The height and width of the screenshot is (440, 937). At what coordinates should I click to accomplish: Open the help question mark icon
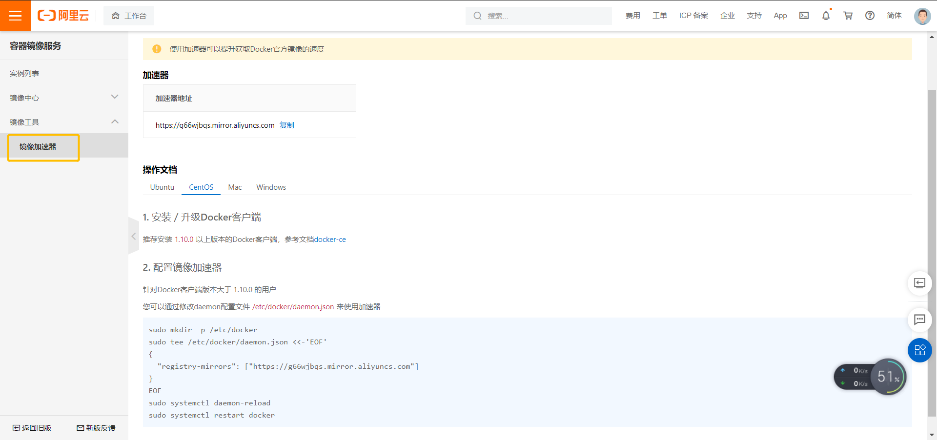[870, 16]
